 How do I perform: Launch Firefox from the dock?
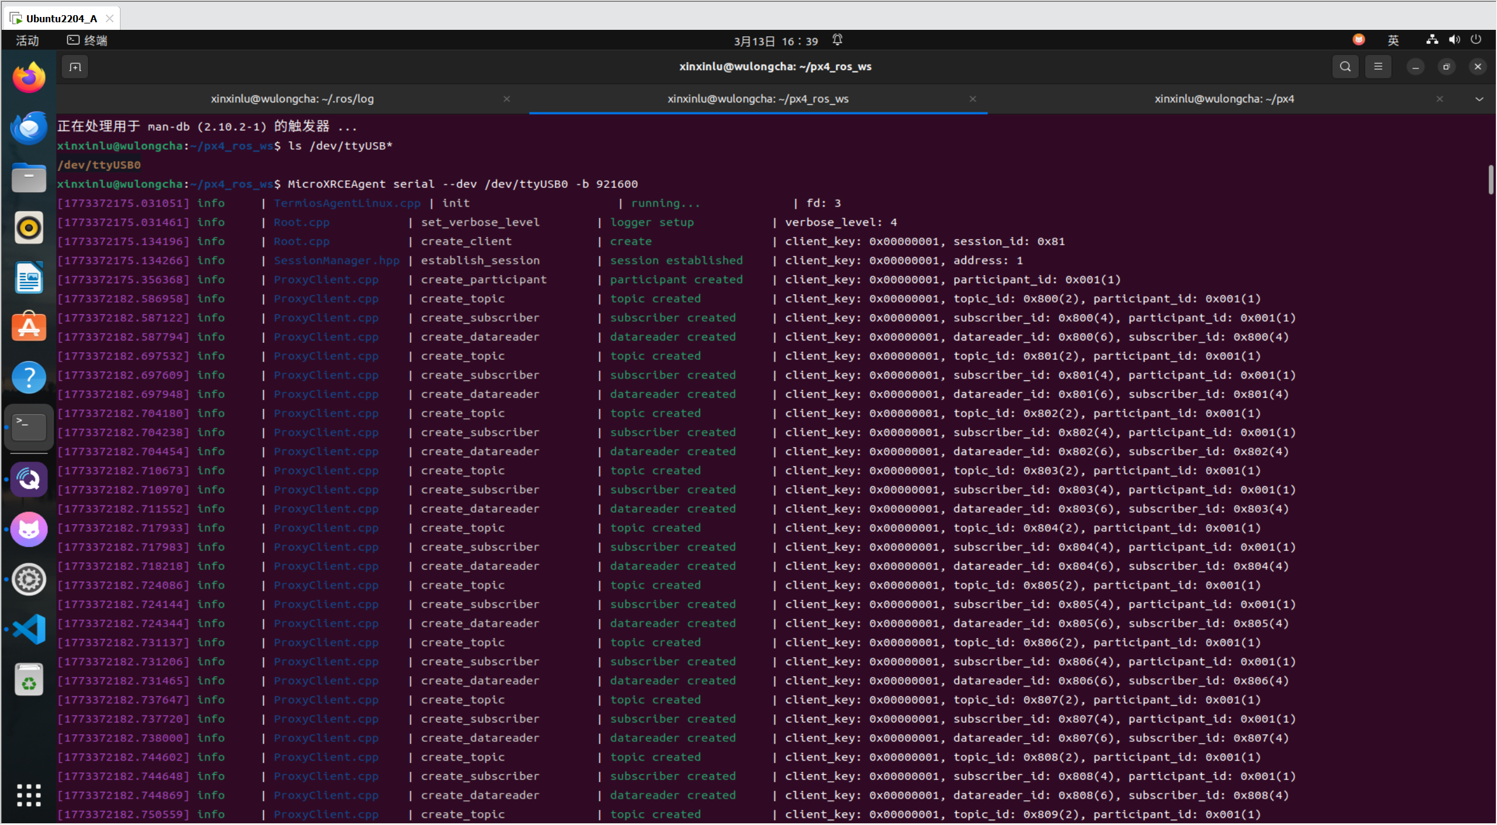29,78
